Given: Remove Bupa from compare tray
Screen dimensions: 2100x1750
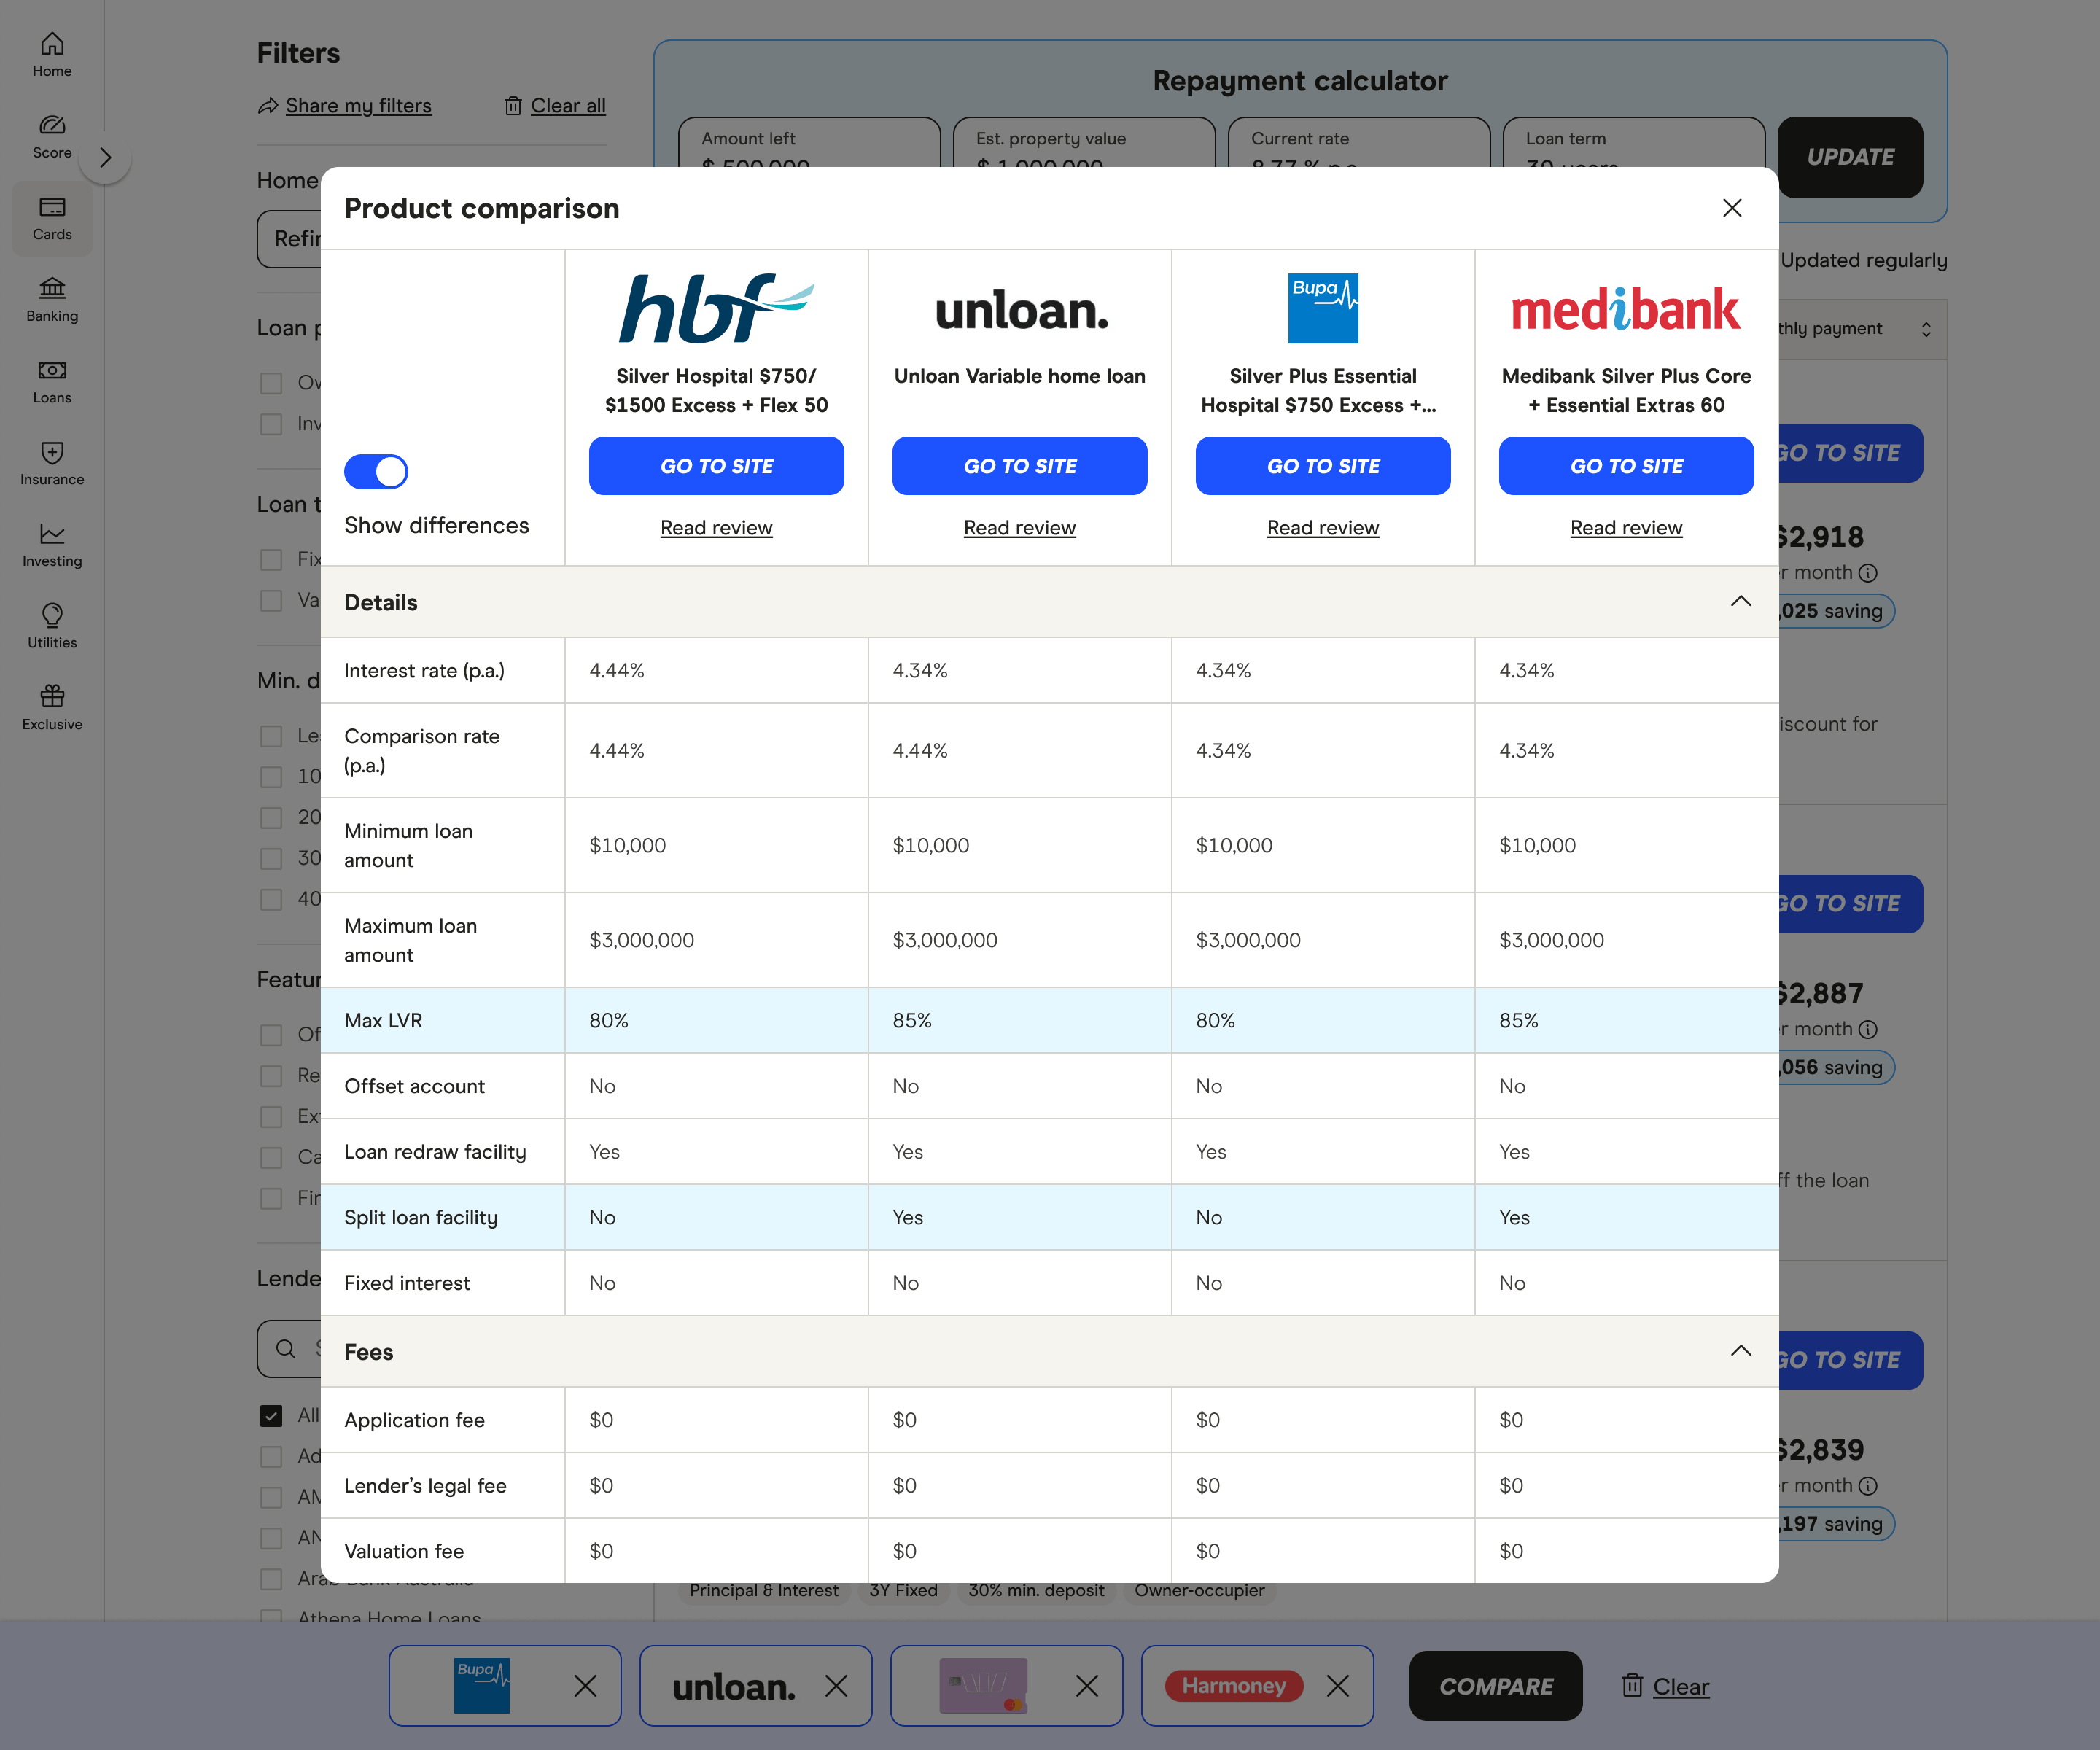Looking at the screenshot, I should click(x=585, y=1686).
